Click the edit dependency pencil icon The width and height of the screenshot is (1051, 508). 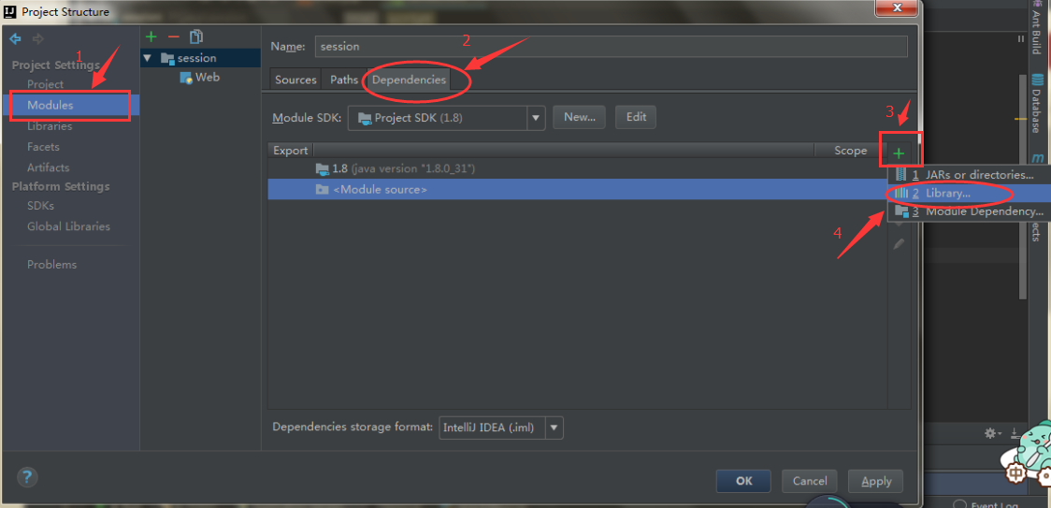coord(899,244)
